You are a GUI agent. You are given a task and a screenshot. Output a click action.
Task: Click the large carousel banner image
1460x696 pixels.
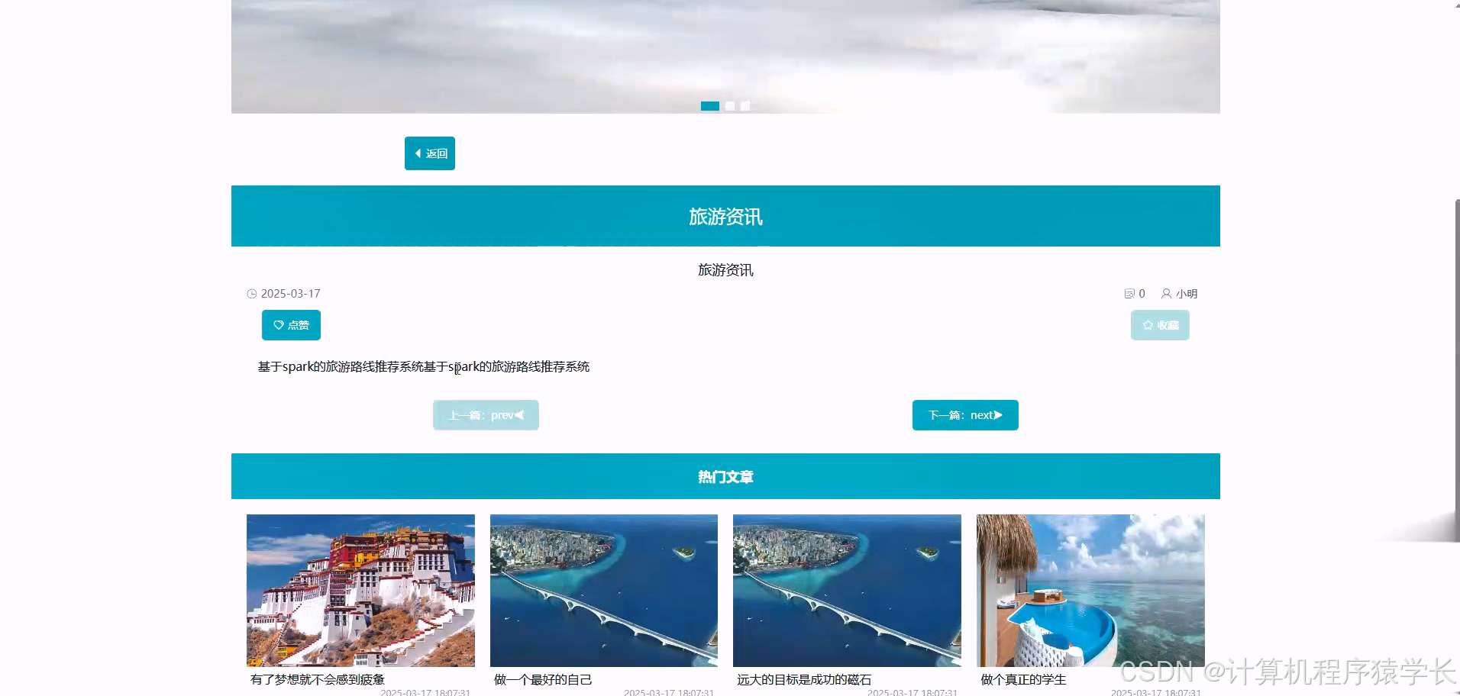pyautogui.click(x=725, y=56)
